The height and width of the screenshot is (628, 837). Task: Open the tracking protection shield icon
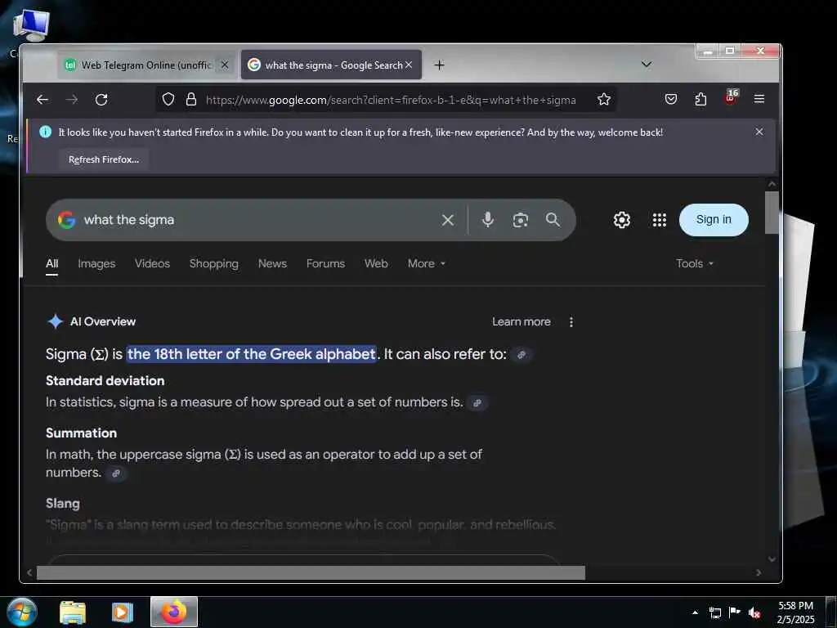click(x=168, y=99)
